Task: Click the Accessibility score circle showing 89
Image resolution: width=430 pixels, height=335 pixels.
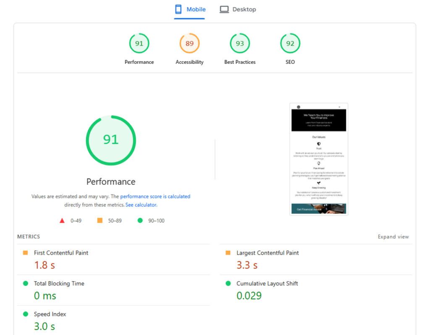Action: (189, 43)
